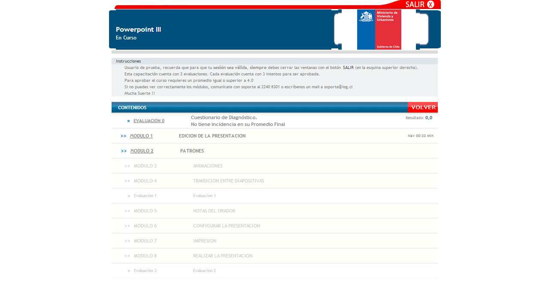Click the red VOLVER button
Image resolution: width=549 pixels, height=284 pixels.
[x=423, y=108]
